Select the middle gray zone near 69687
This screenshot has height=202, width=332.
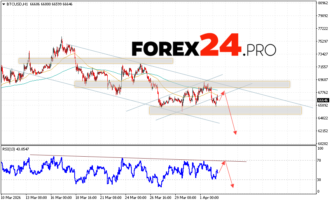[182, 84]
